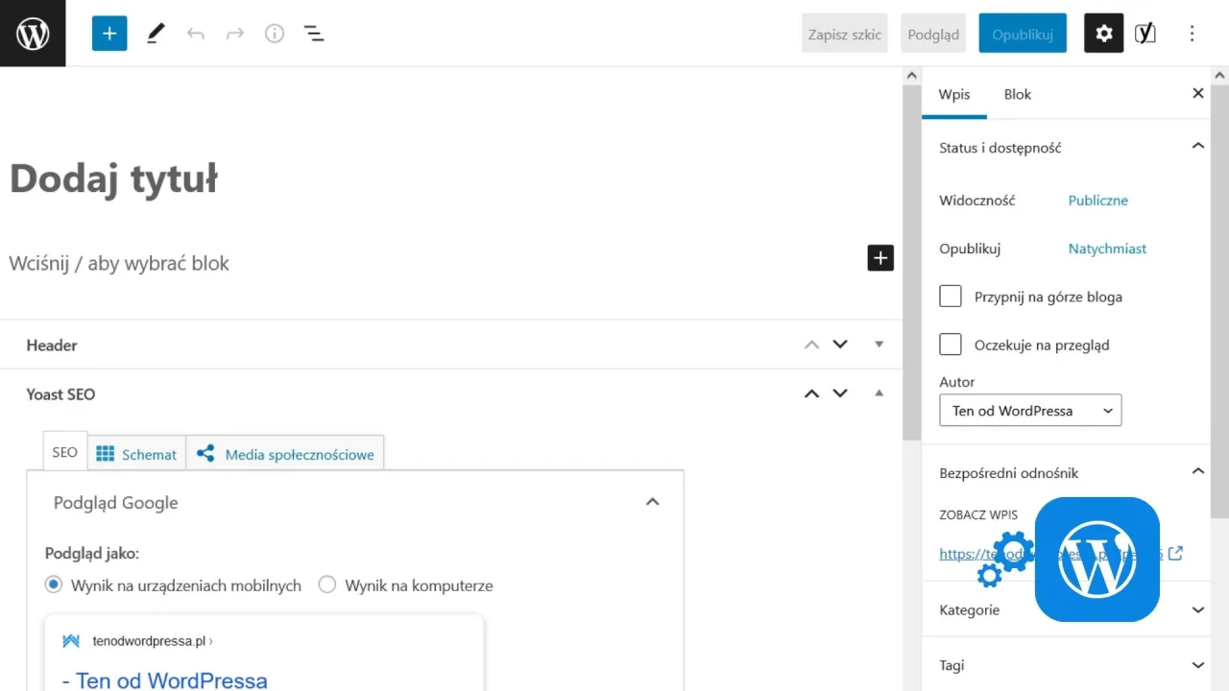Open the document overview list icon

(313, 33)
